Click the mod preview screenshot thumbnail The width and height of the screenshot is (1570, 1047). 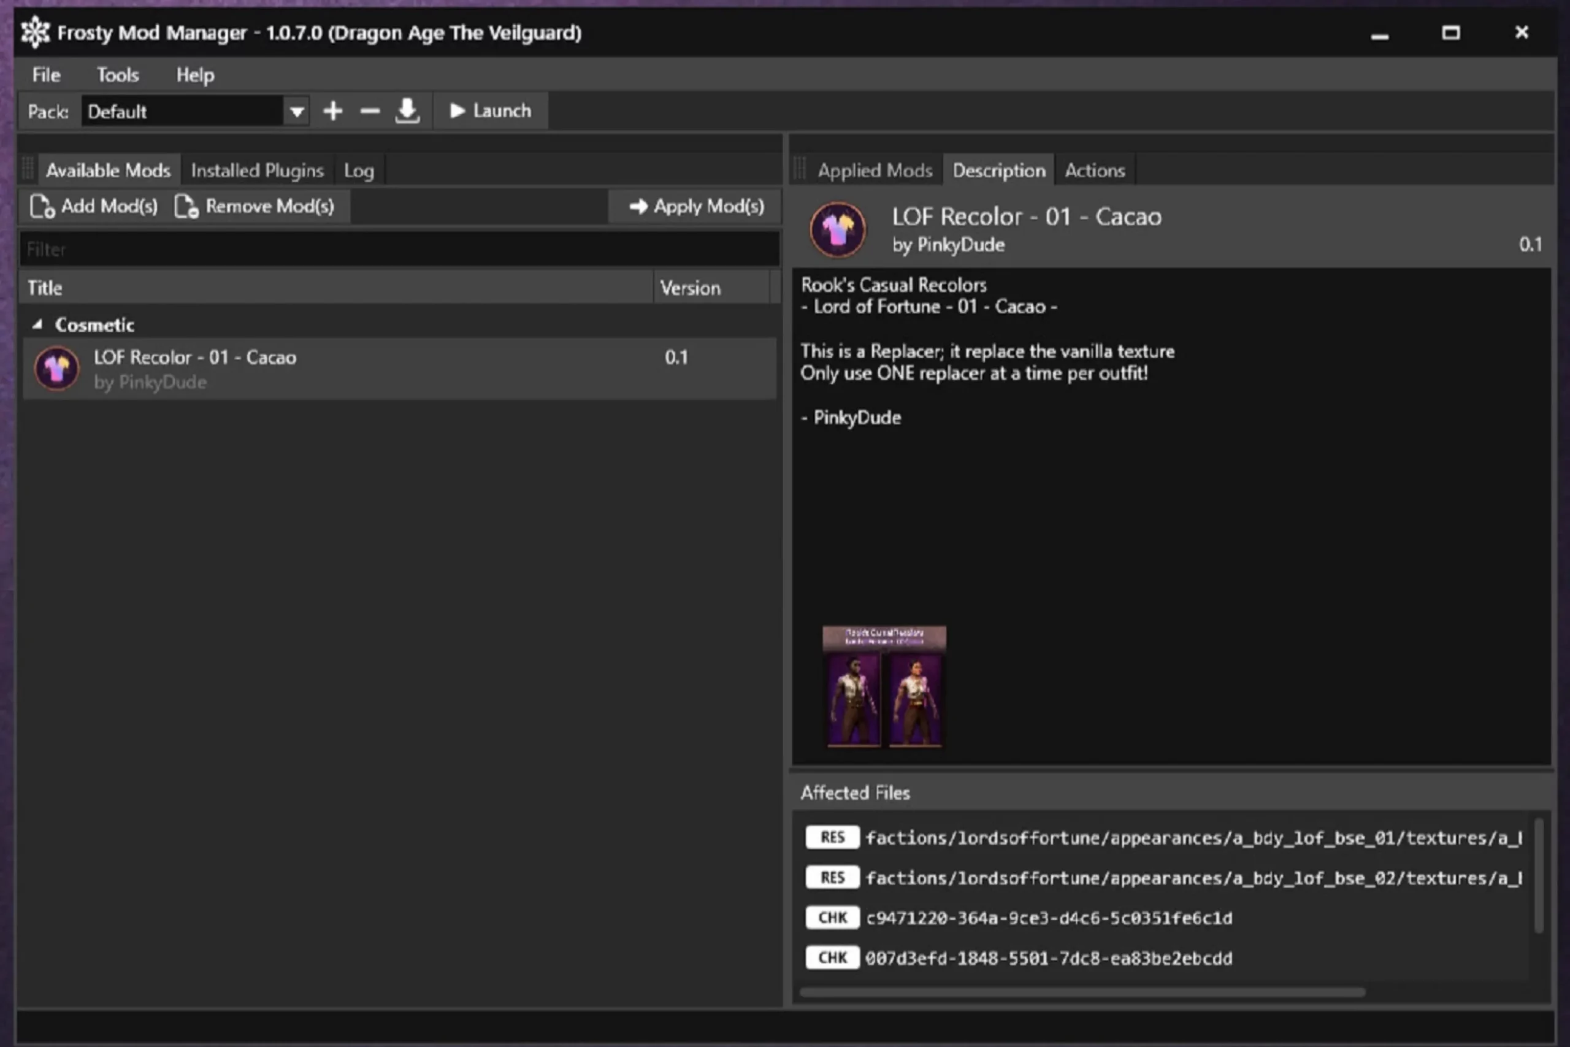coord(884,686)
